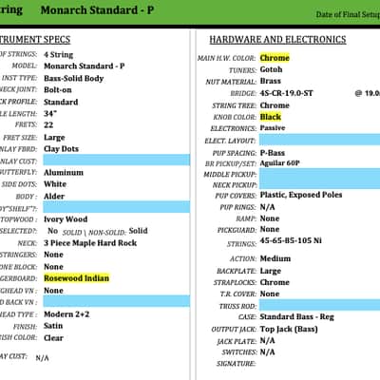Select the 4S-CR-19.0-ST bridge value

286,93
